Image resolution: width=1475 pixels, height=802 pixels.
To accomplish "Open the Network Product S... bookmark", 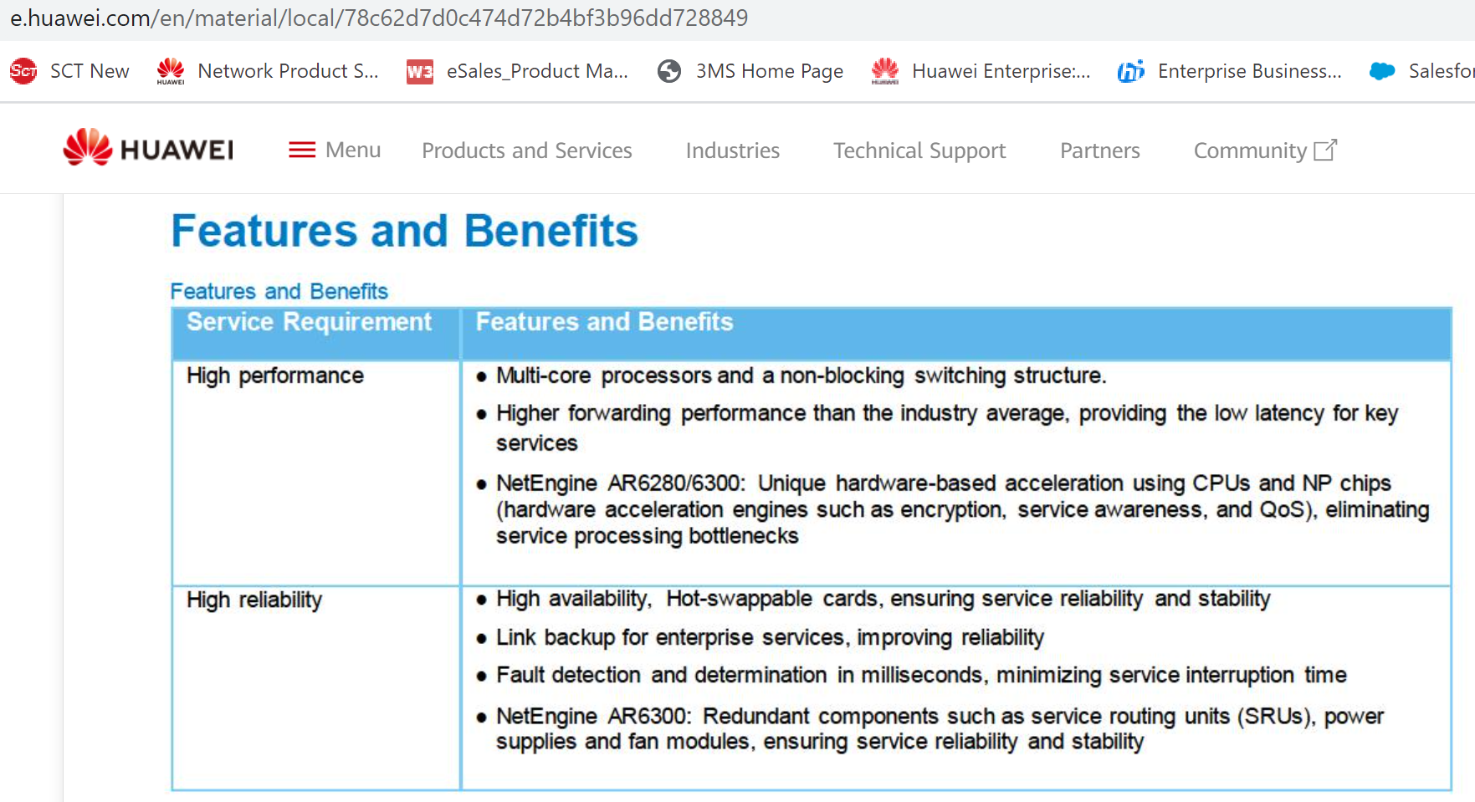I will pyautogui.click(x=268, y=71).
